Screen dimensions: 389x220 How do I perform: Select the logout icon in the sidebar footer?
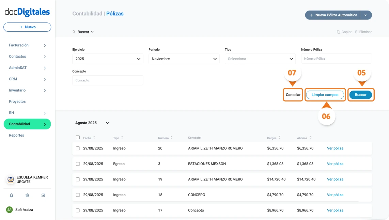coord(43,195)
